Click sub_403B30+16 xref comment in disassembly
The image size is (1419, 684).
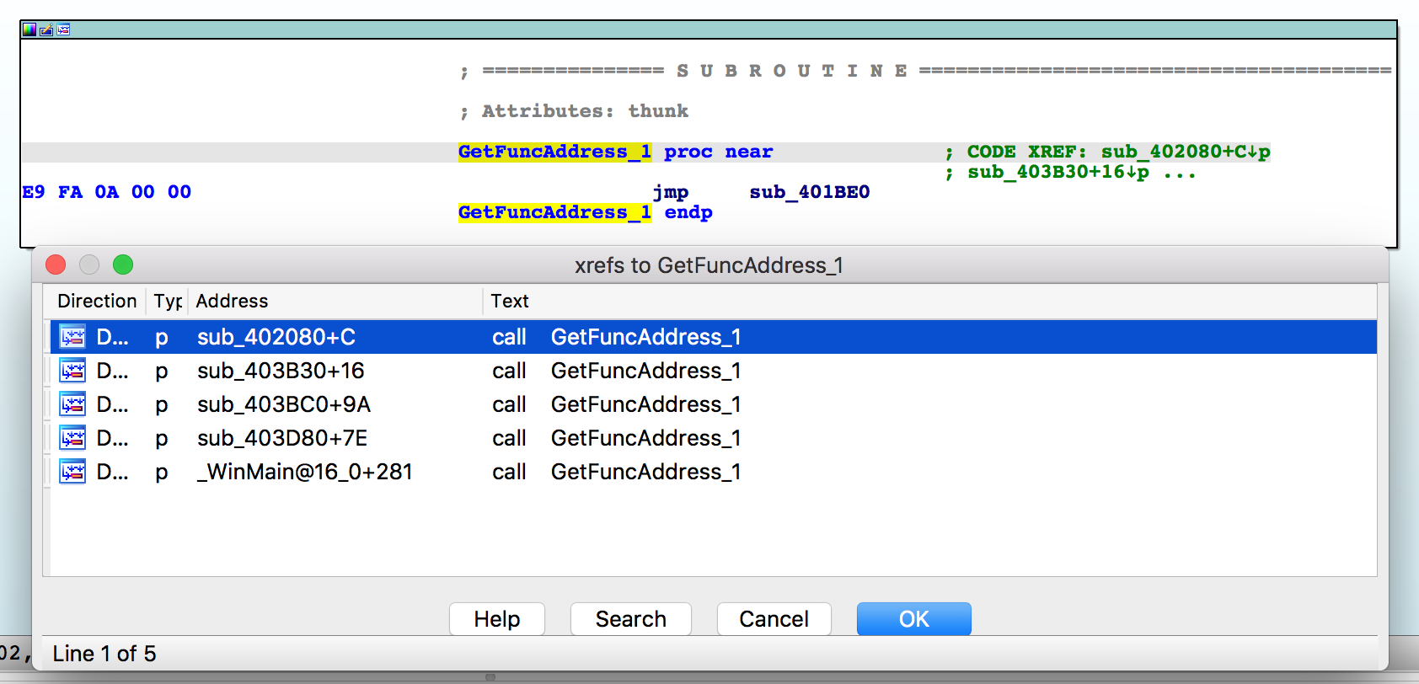pos(1058,173)
